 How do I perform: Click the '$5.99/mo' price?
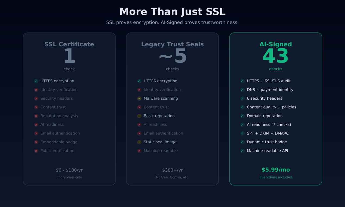(276, 170)
